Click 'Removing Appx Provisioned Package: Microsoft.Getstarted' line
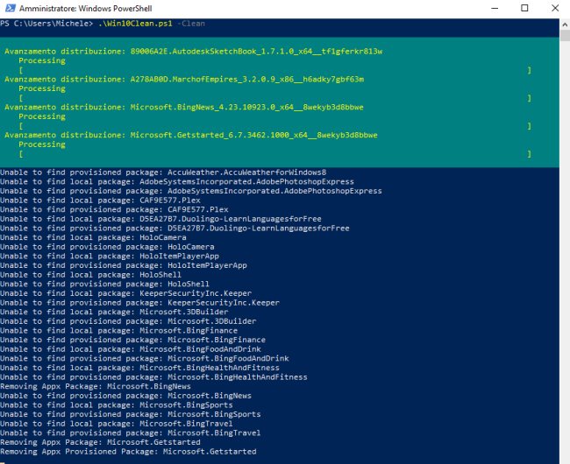This screenshot has height=464, width=570. pyautogui.click(x=128, y=452)
